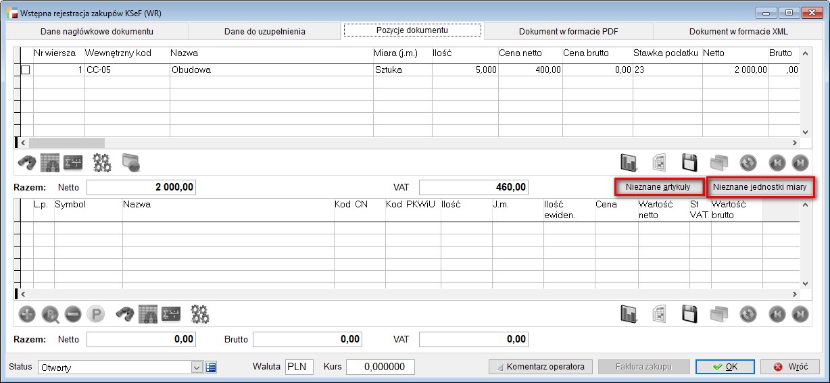Click the upper VAT total field 460,00
The width and height of the screenshot is (830, 383).
click(x=474, y=187)
